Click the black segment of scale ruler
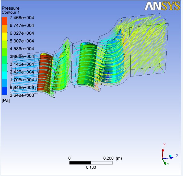Image resolution: width=183 pixels, height=176 pixels. (80, 163)
